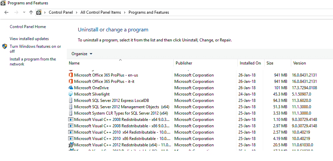The image size is (333, 161).
Task: Click the 20.5 MB size cell
Action: (280, 145)
